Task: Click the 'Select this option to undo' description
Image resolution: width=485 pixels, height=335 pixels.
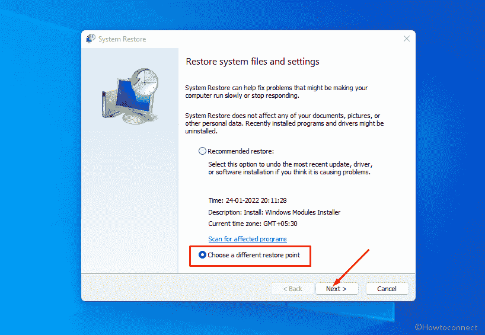Action: (x=290, y=168)
